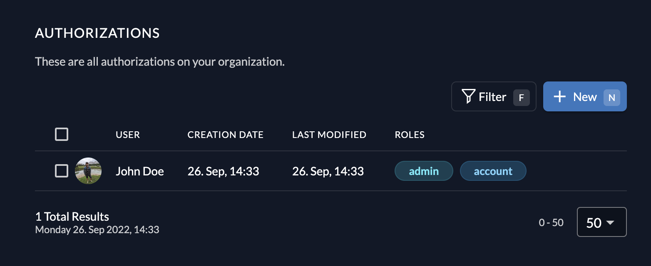
Task: Click the ROLES column header
Action: pyautogui.click(x=410, y=135)
